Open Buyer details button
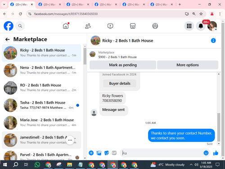 pyautogui.click(x=120, y=83)
